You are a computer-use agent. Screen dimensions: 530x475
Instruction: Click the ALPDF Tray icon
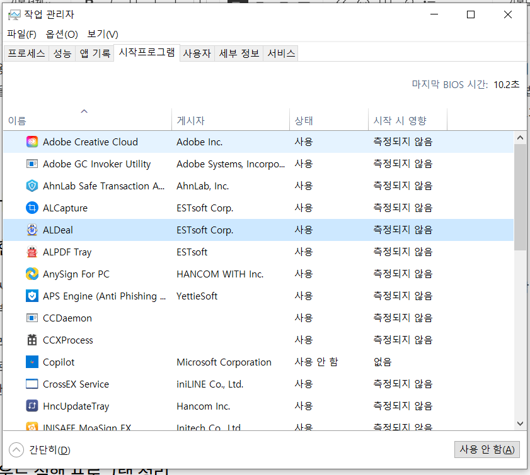(x=32, y=252)
